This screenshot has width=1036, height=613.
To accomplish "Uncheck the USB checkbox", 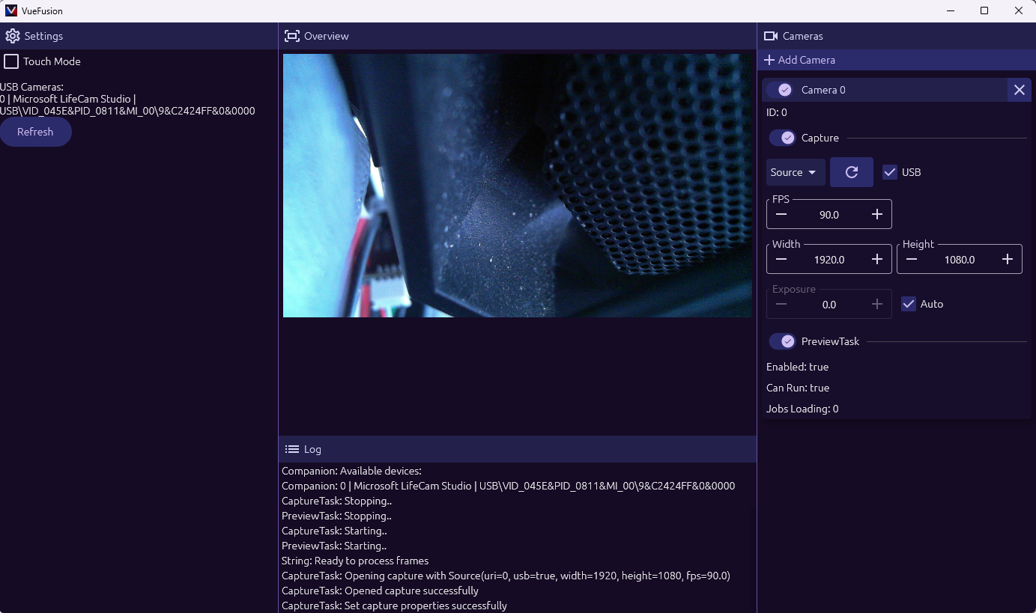I will 890,172.
